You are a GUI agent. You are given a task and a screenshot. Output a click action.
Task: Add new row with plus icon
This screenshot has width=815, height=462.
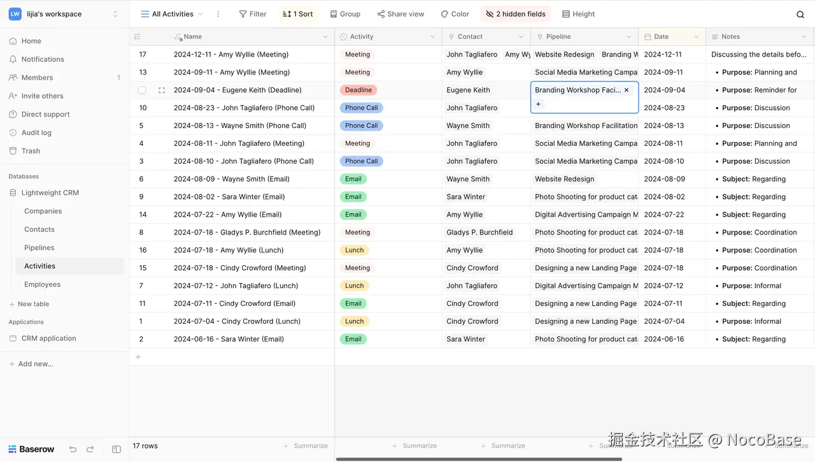point(138,357)
